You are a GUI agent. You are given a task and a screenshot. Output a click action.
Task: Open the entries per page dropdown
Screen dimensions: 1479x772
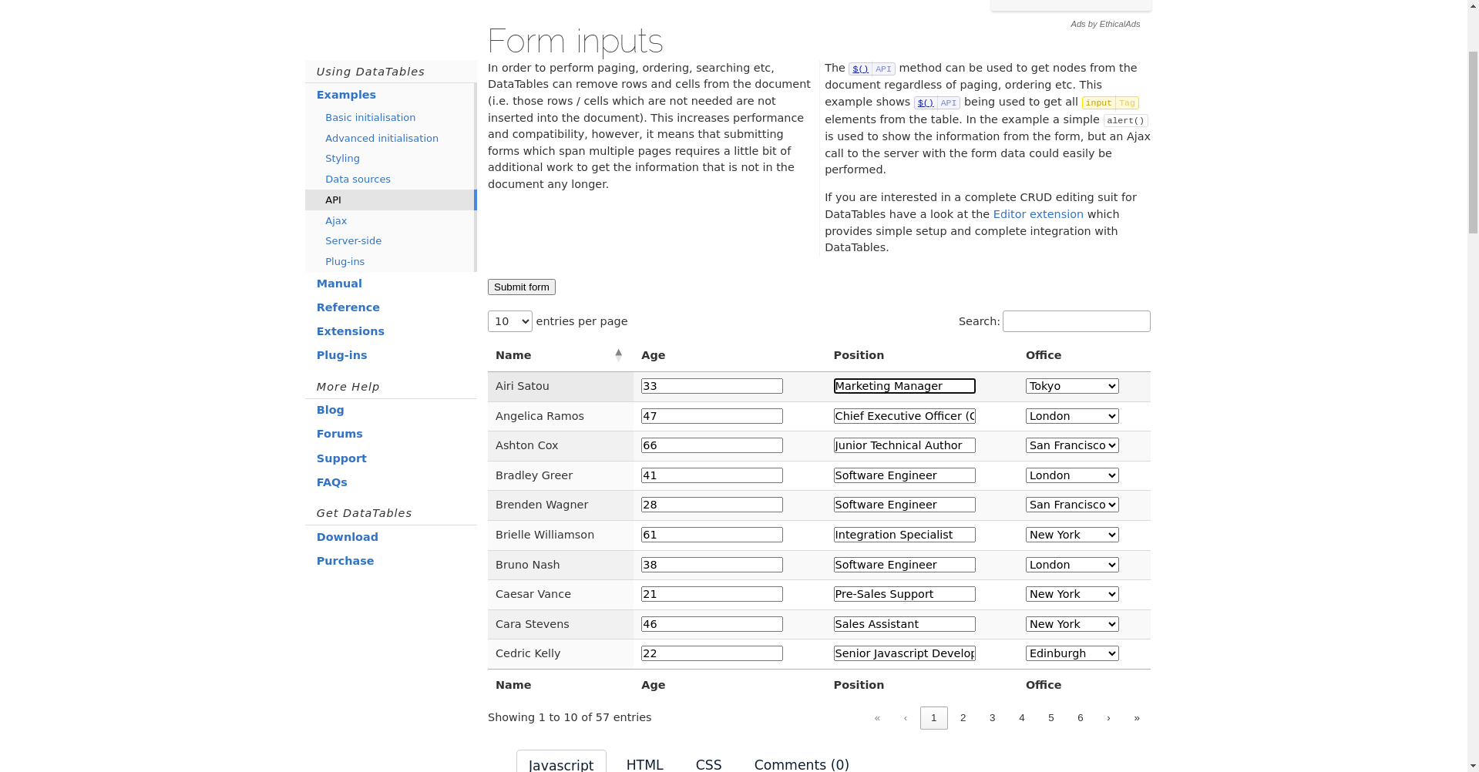(x=509, y=321)
